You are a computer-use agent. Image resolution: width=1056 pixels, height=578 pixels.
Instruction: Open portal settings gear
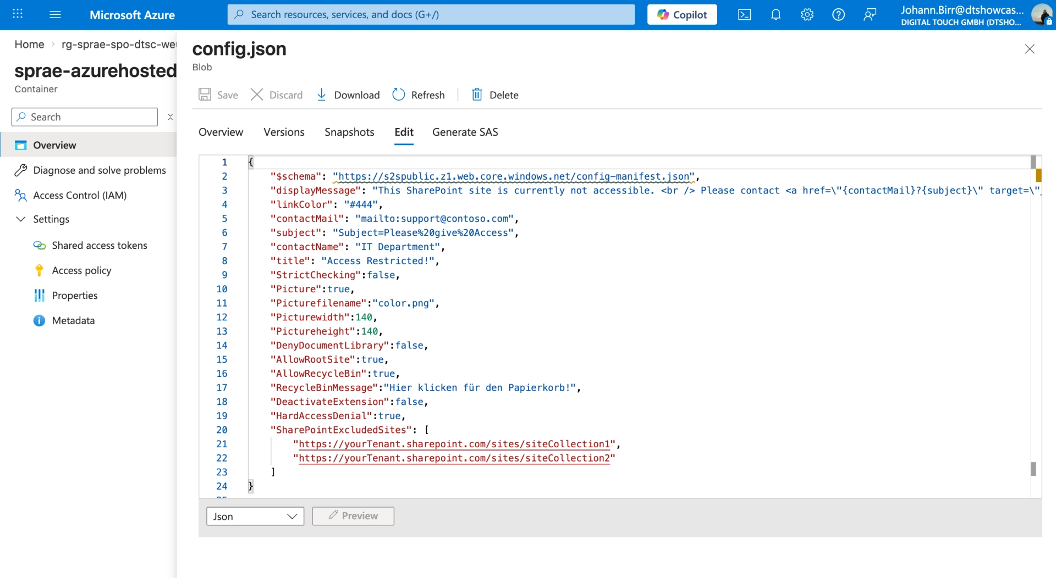pos(807,14)
